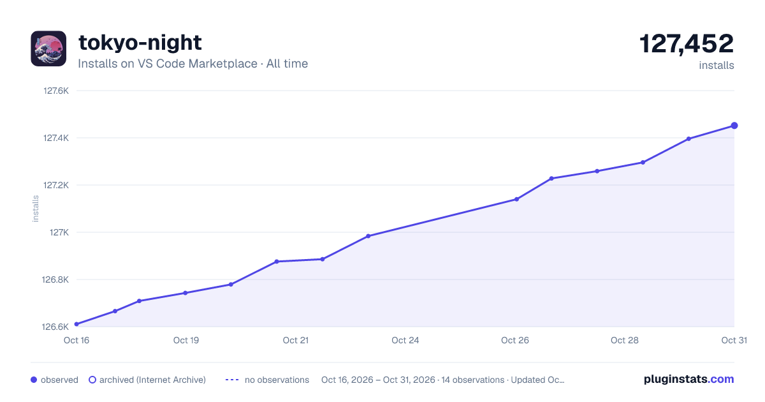Click the 'installs' label under 127,452
Viewport: 765px width, 402px height.
[x=717, y=65]
